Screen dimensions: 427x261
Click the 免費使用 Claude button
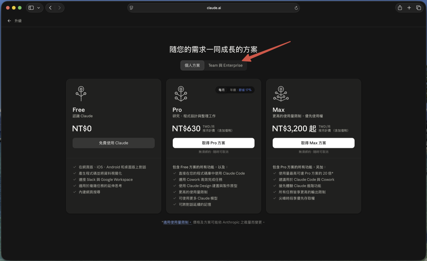point(114,143)
